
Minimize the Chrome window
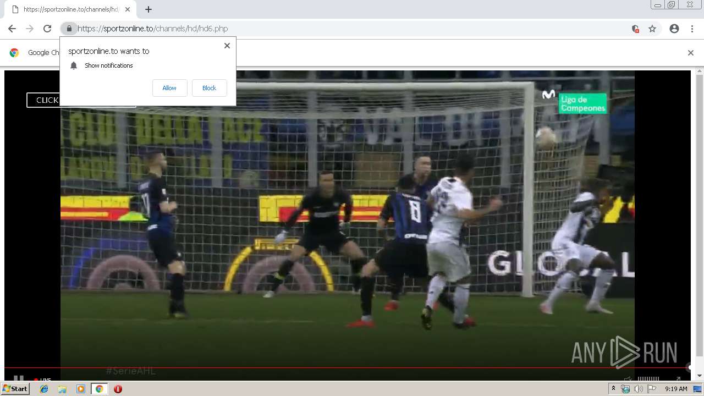(657, 5)
